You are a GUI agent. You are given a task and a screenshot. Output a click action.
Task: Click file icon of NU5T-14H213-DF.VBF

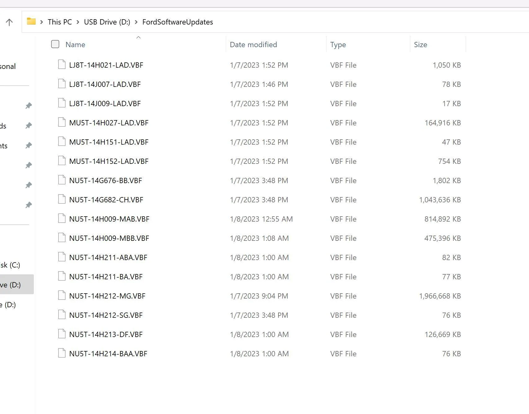coord(62,334)
